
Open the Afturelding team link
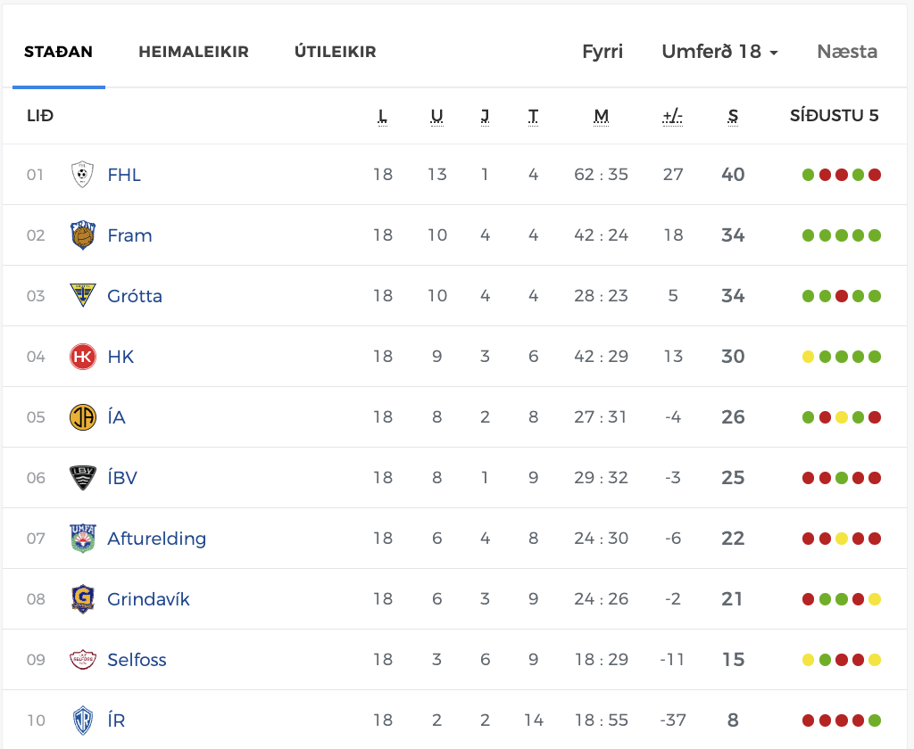point(156,539)
